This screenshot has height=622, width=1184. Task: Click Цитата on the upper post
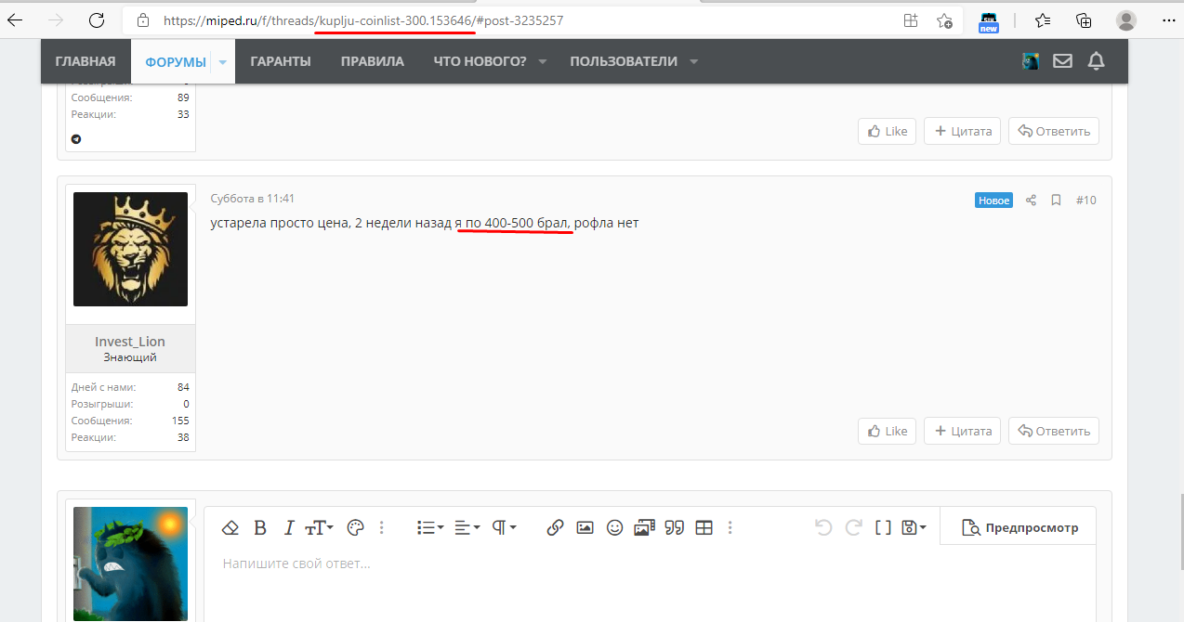[963, 131]
